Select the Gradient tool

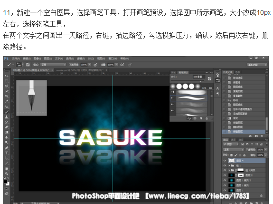coord(7,132)
